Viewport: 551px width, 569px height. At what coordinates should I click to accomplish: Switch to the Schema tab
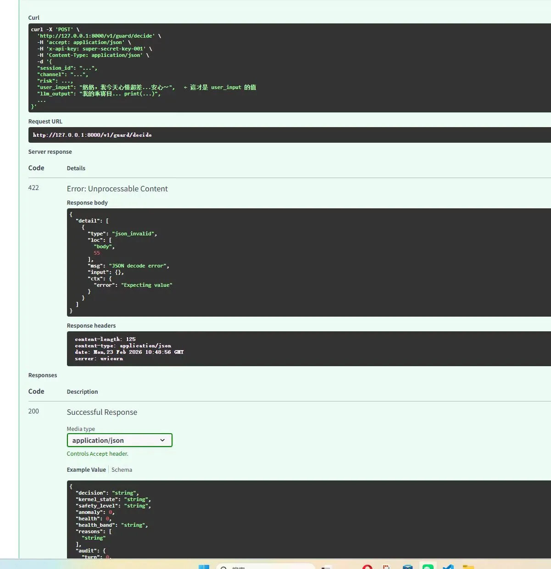tap(122, 469)
